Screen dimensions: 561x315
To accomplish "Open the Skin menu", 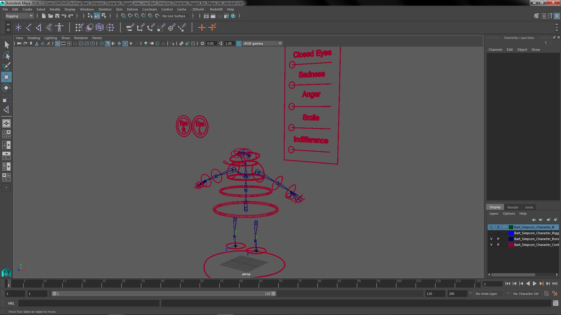I will coord(119,9).
